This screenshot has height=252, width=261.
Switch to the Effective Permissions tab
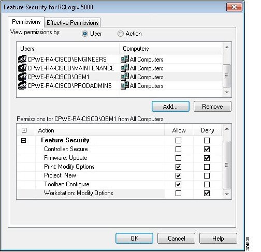point(72,23)
